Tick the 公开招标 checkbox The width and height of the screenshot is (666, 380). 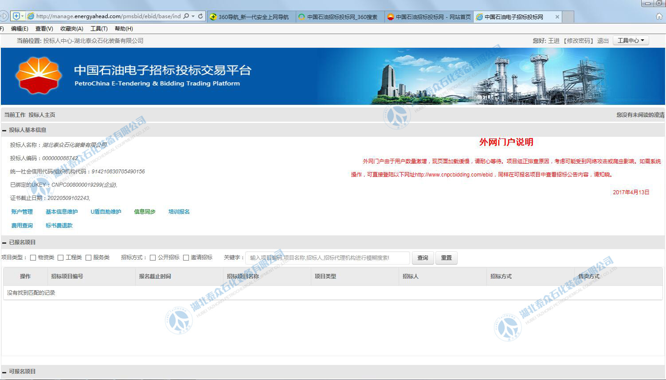click(x=153, y=258)
